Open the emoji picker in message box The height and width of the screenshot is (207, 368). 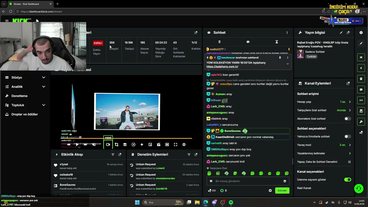(x=285, y=181)
